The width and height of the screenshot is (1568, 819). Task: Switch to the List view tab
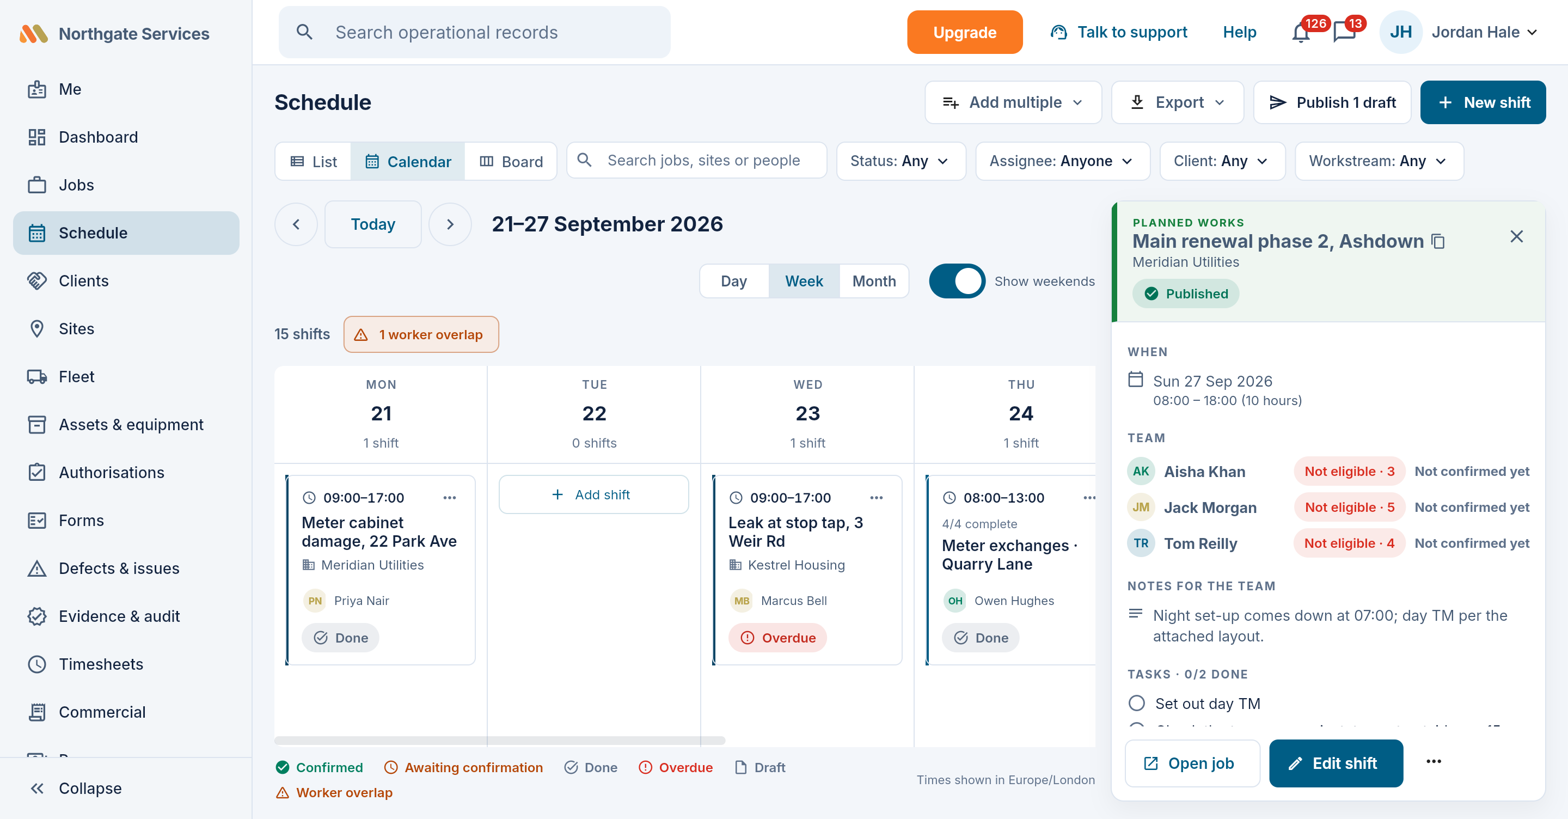(314, 161)
